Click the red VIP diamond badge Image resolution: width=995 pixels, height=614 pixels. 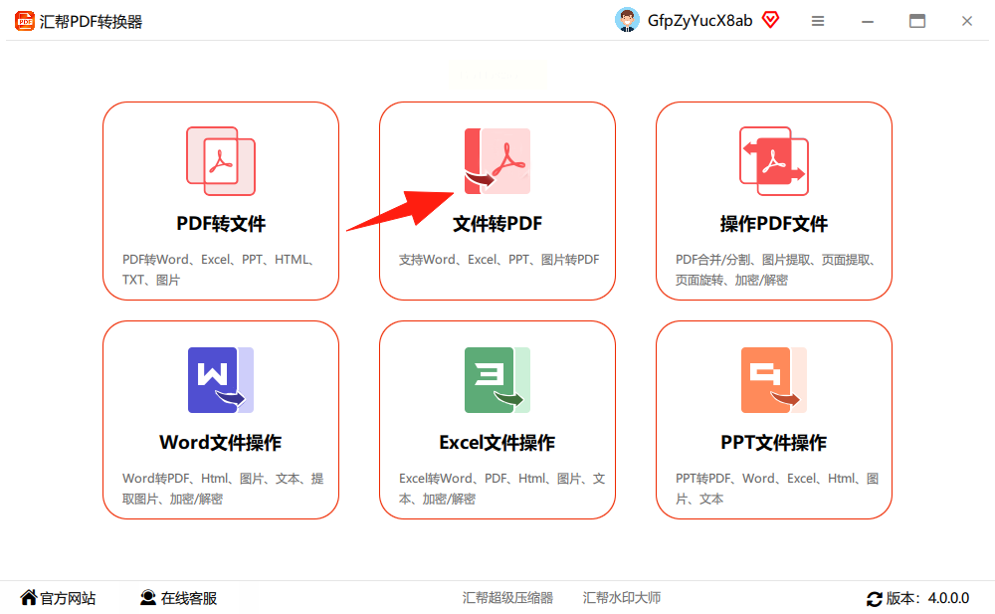[x=770, y=20]
